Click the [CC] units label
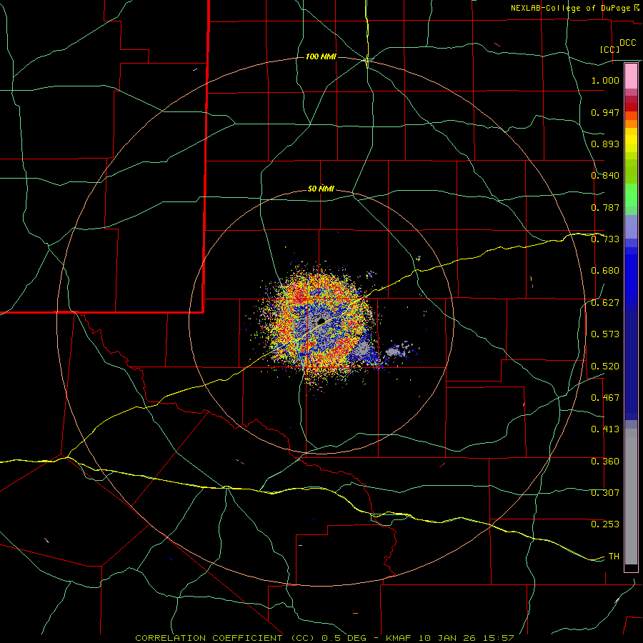 coord(609,49)
